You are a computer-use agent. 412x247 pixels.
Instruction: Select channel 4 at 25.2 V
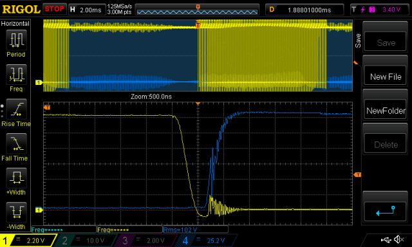pyautogui.click(x=206, y=241)
